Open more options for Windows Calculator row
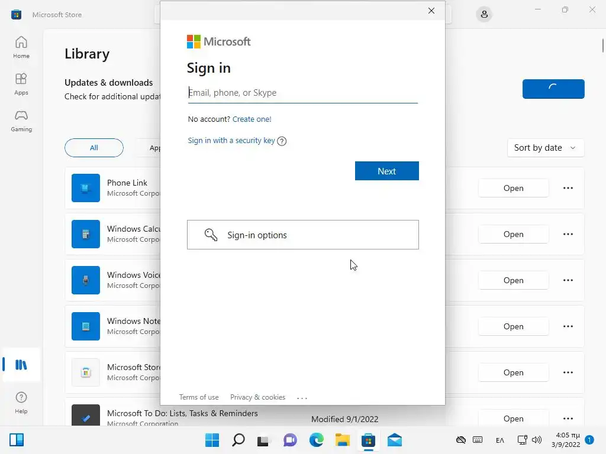The image size is (606, 454). click(568, 234)
